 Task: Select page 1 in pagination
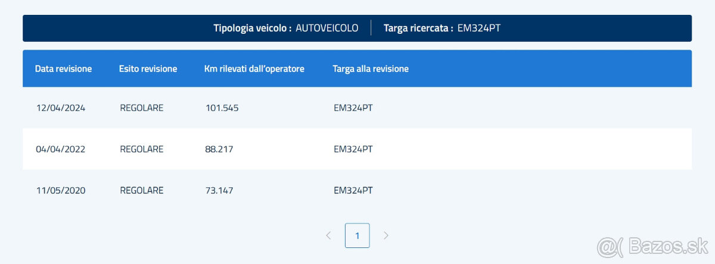(x=357, y=235)
